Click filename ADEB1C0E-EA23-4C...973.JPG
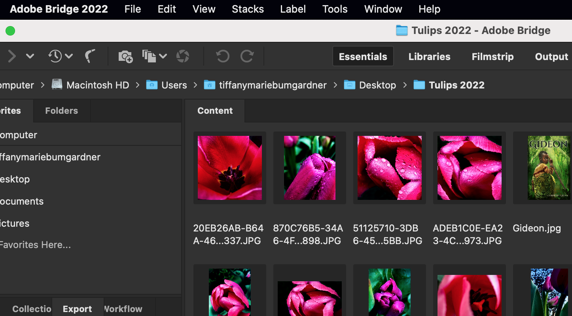This screenshot has height=316, width=572. point(468,235)
